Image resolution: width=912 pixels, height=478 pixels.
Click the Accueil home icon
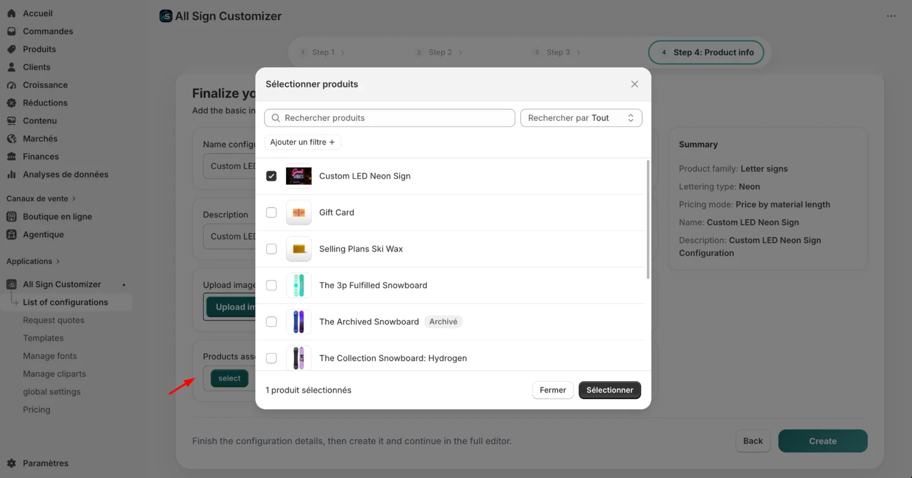coord(11,13)
